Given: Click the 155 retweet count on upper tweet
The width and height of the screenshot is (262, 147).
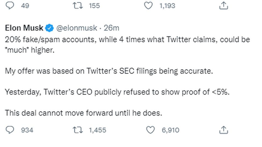Looking at the screenshot, I should pyautogui.click(x=94, y=6).
